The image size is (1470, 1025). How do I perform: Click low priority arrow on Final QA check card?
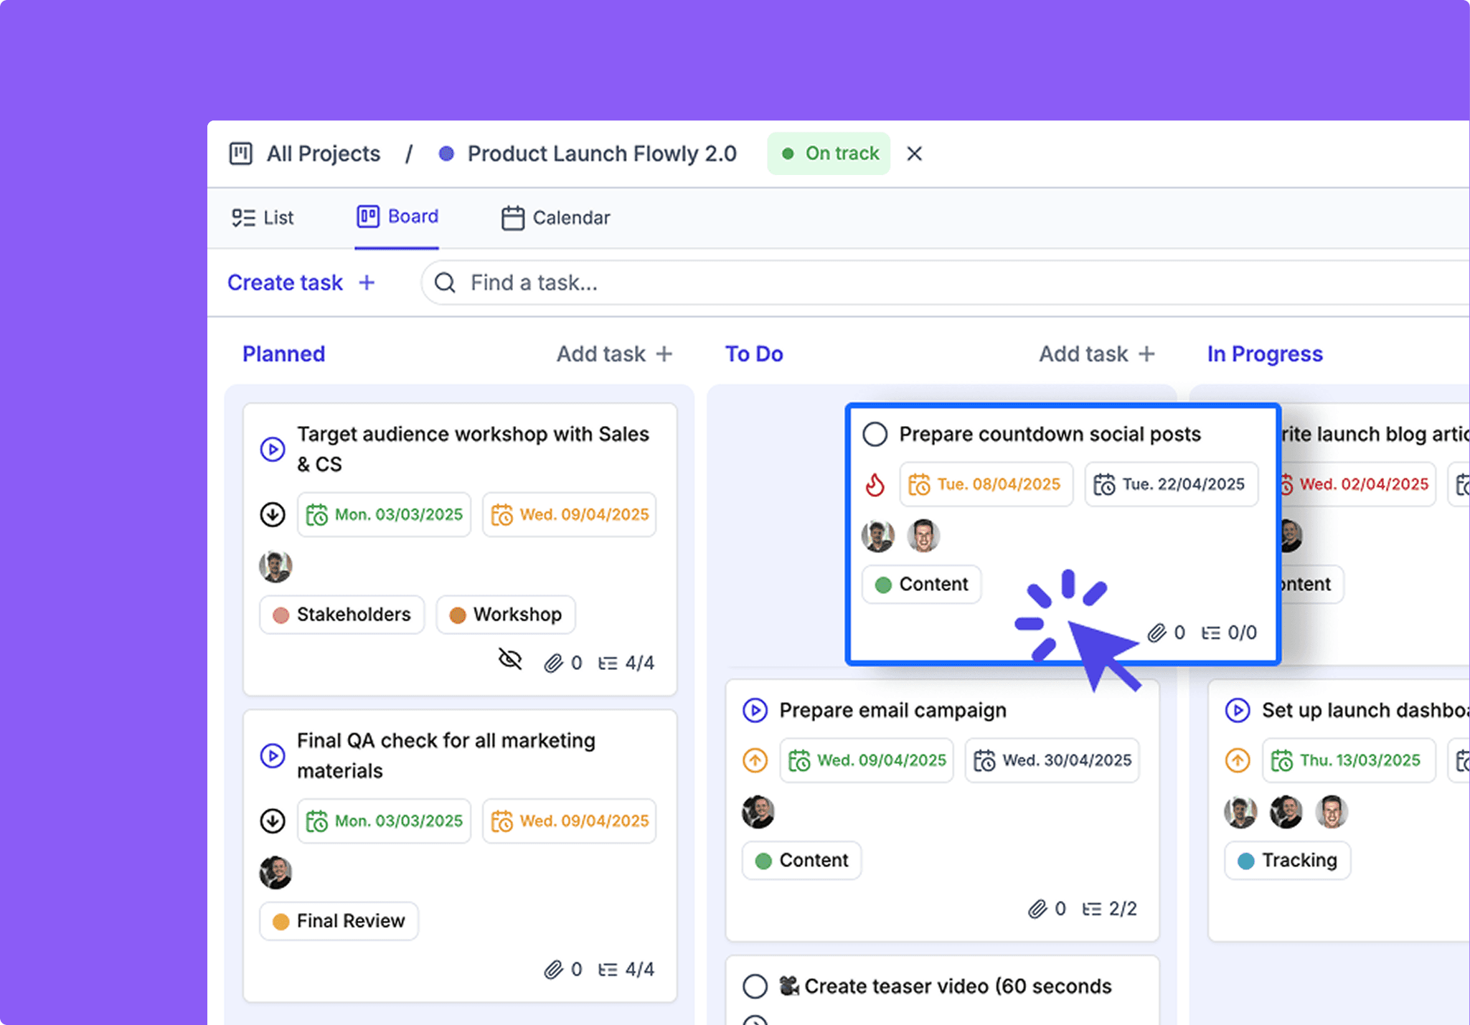click(x=273, y=821)
